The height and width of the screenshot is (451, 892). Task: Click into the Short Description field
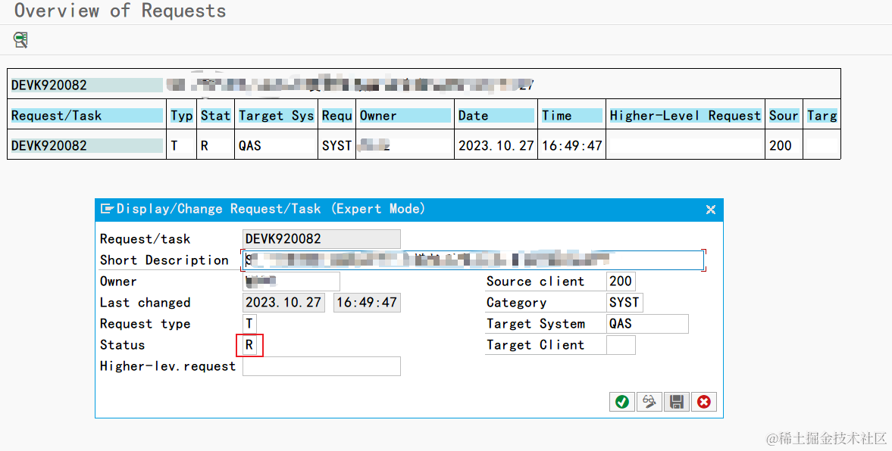473,260
